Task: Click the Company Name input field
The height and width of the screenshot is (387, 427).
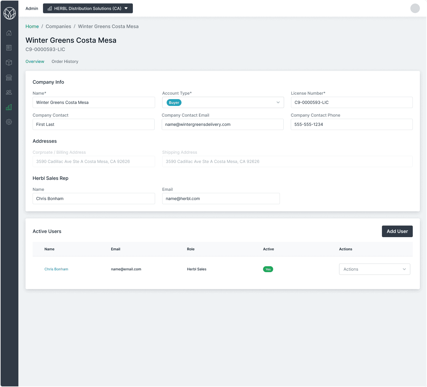Action: (94, 102)
